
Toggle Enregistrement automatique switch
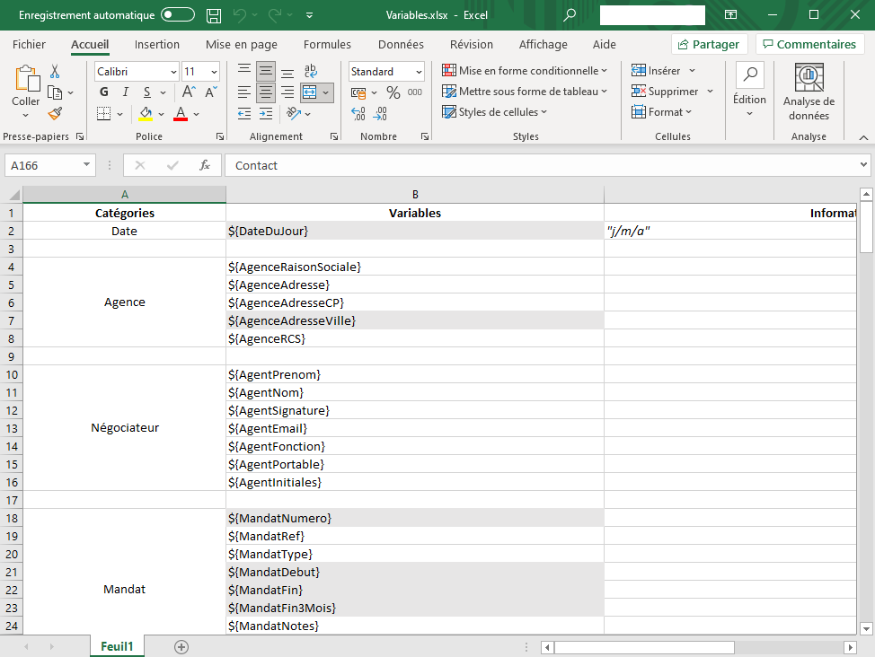pyautogui.click(x=178, y=15)
